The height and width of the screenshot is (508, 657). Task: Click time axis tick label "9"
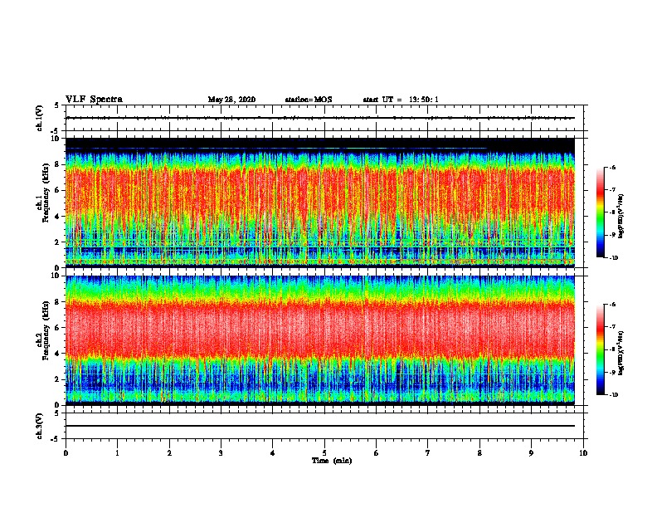[531, 452]
